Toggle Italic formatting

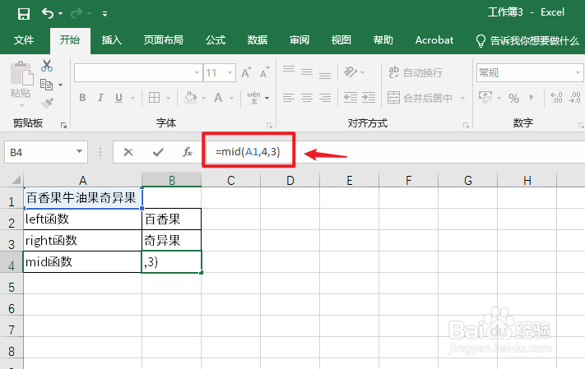click(x=100, y=98)
